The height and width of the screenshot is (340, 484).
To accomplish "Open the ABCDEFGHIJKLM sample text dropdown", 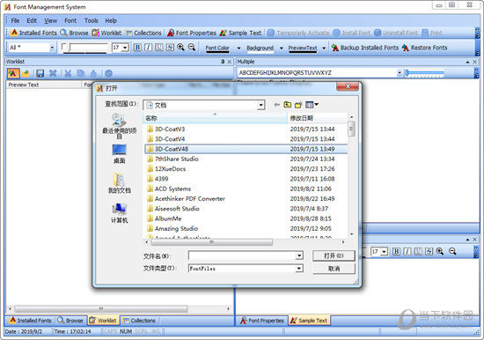I will click(x=400, y=73).
